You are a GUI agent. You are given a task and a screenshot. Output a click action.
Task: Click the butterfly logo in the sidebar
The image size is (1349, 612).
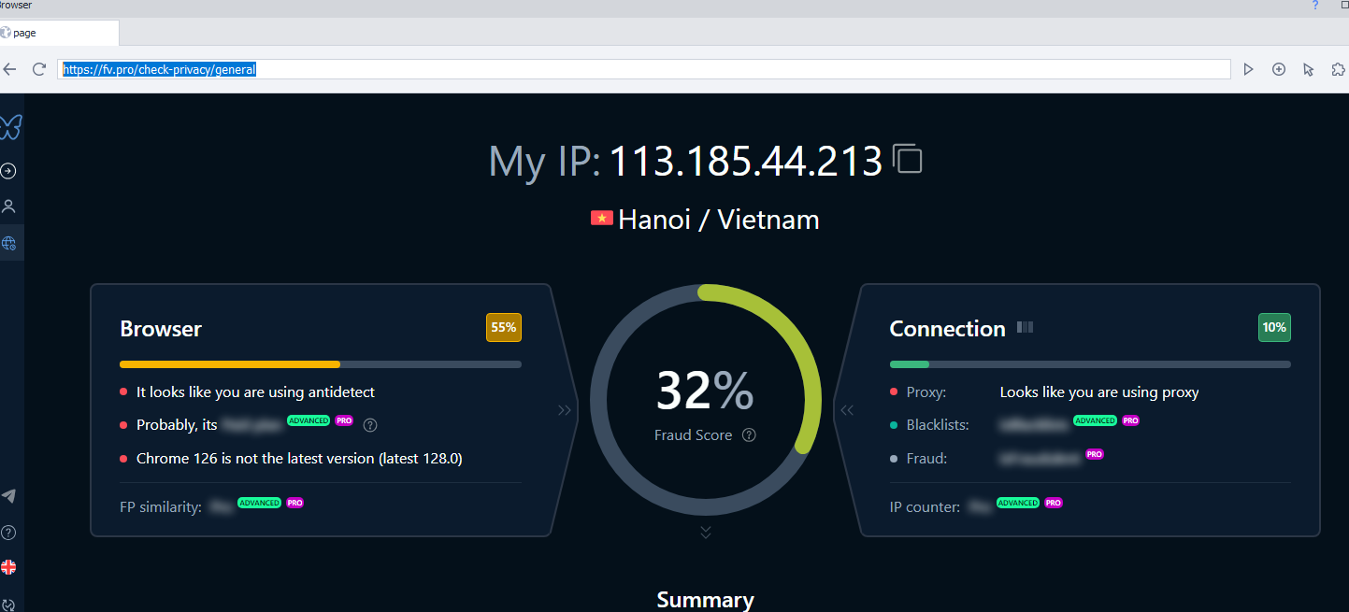[x=10, y=126]
